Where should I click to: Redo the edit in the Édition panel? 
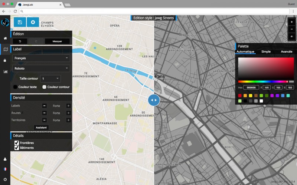[x=36, y=41]
